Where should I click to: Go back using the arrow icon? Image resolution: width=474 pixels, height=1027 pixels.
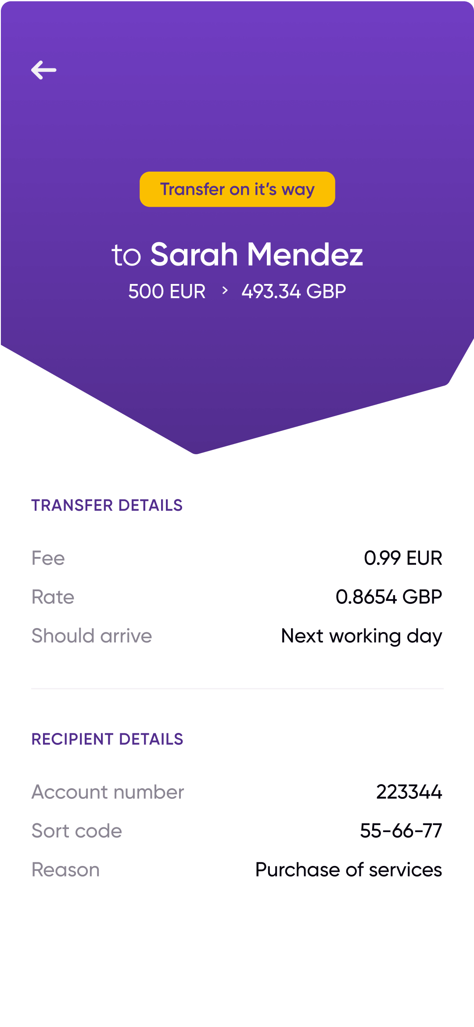(44, 70)
